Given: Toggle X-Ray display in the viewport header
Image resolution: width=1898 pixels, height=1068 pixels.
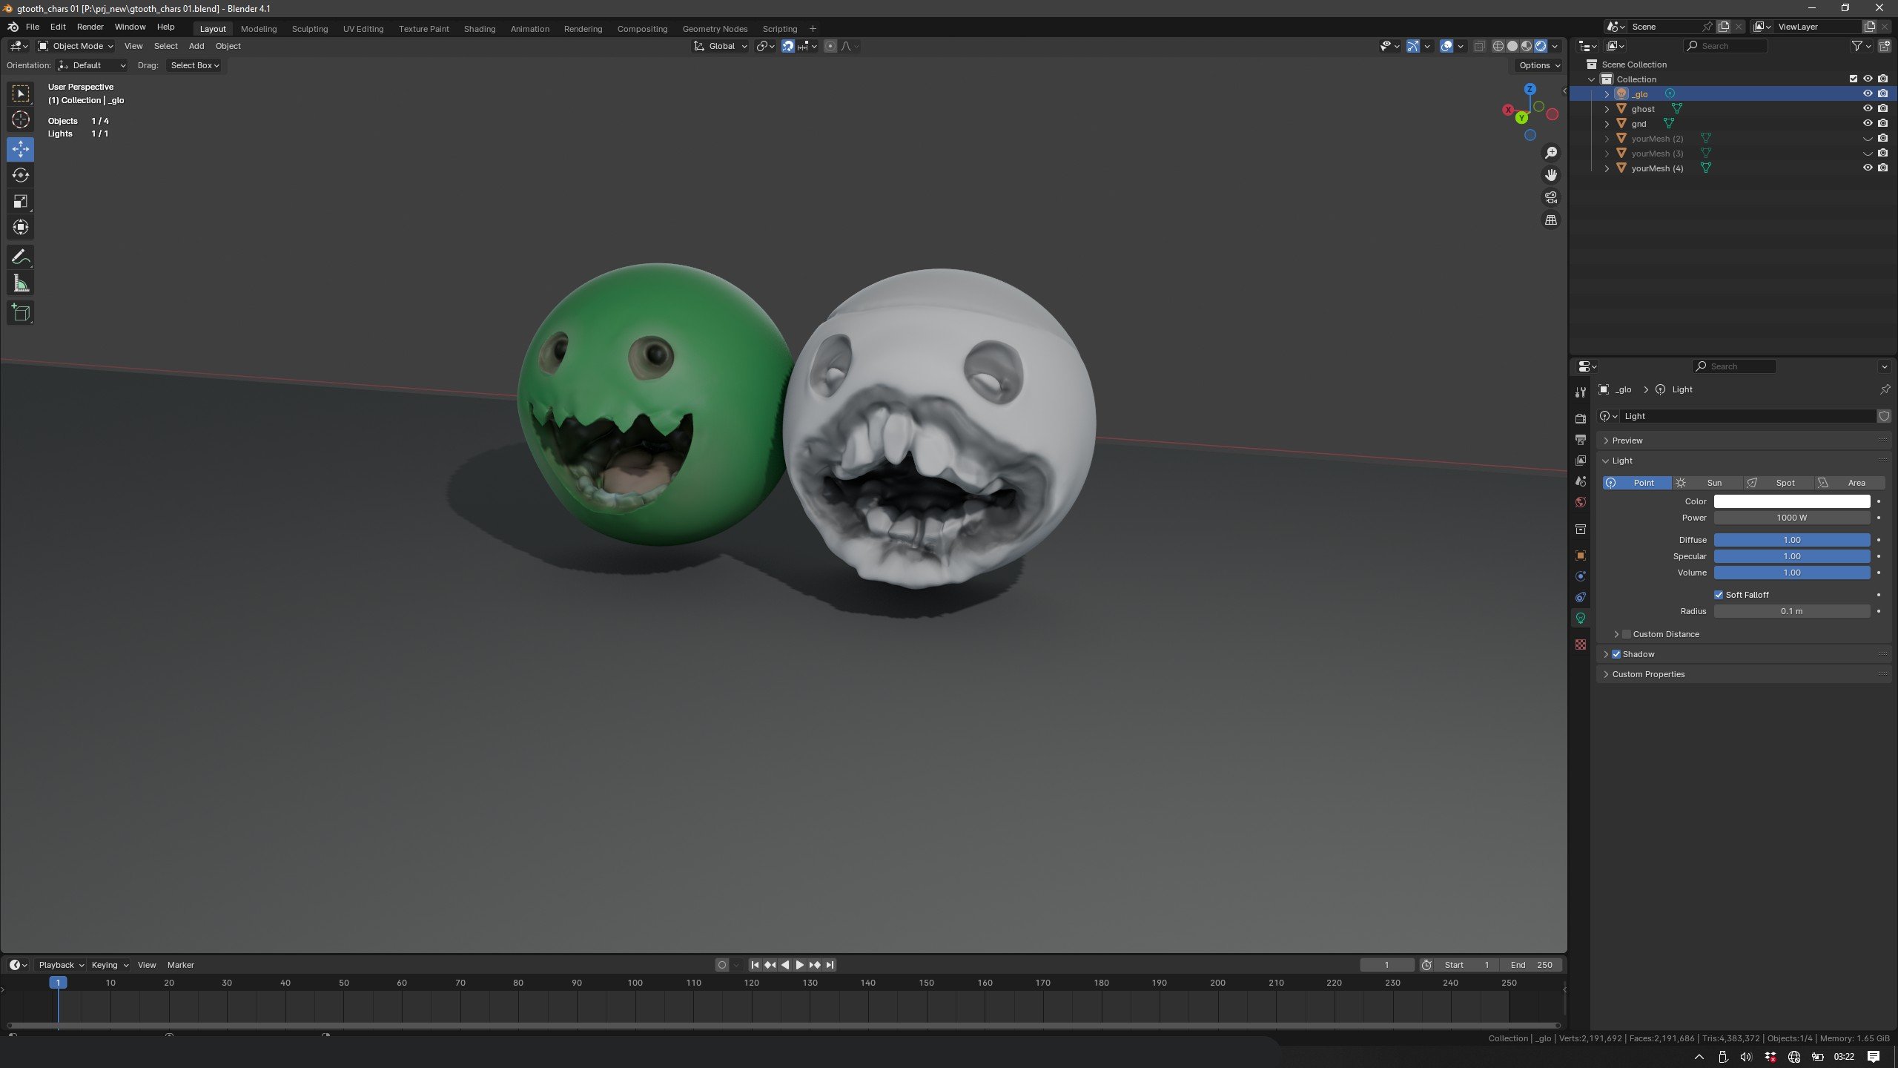Looking at the screenshot, I should [1478, 46].
